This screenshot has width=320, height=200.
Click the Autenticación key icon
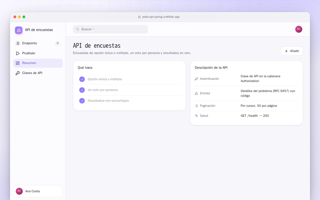(196, 79)
